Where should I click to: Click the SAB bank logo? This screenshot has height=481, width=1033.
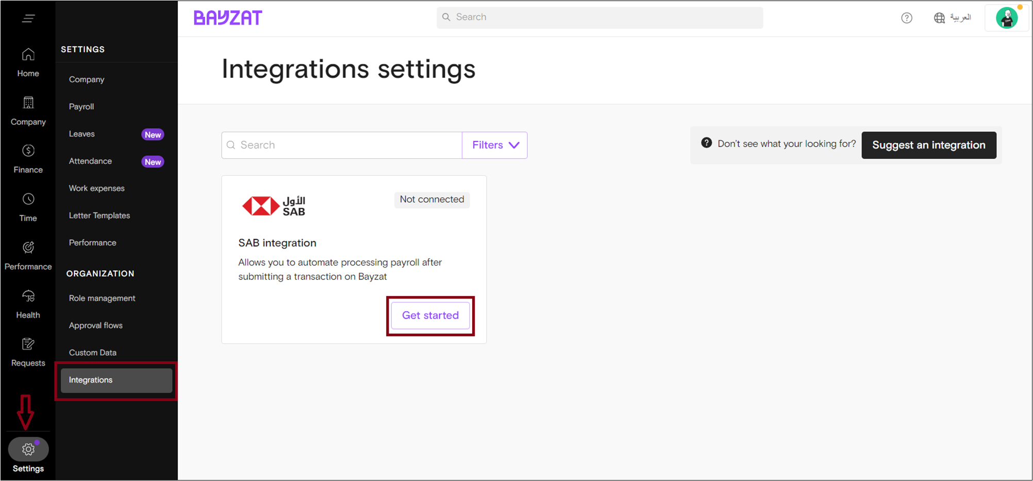(274, 206)
